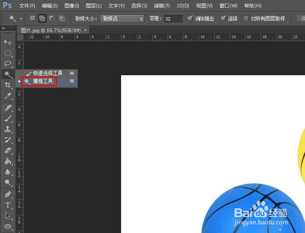
Task: Select the Lasso tool
Action: point(8,63)
